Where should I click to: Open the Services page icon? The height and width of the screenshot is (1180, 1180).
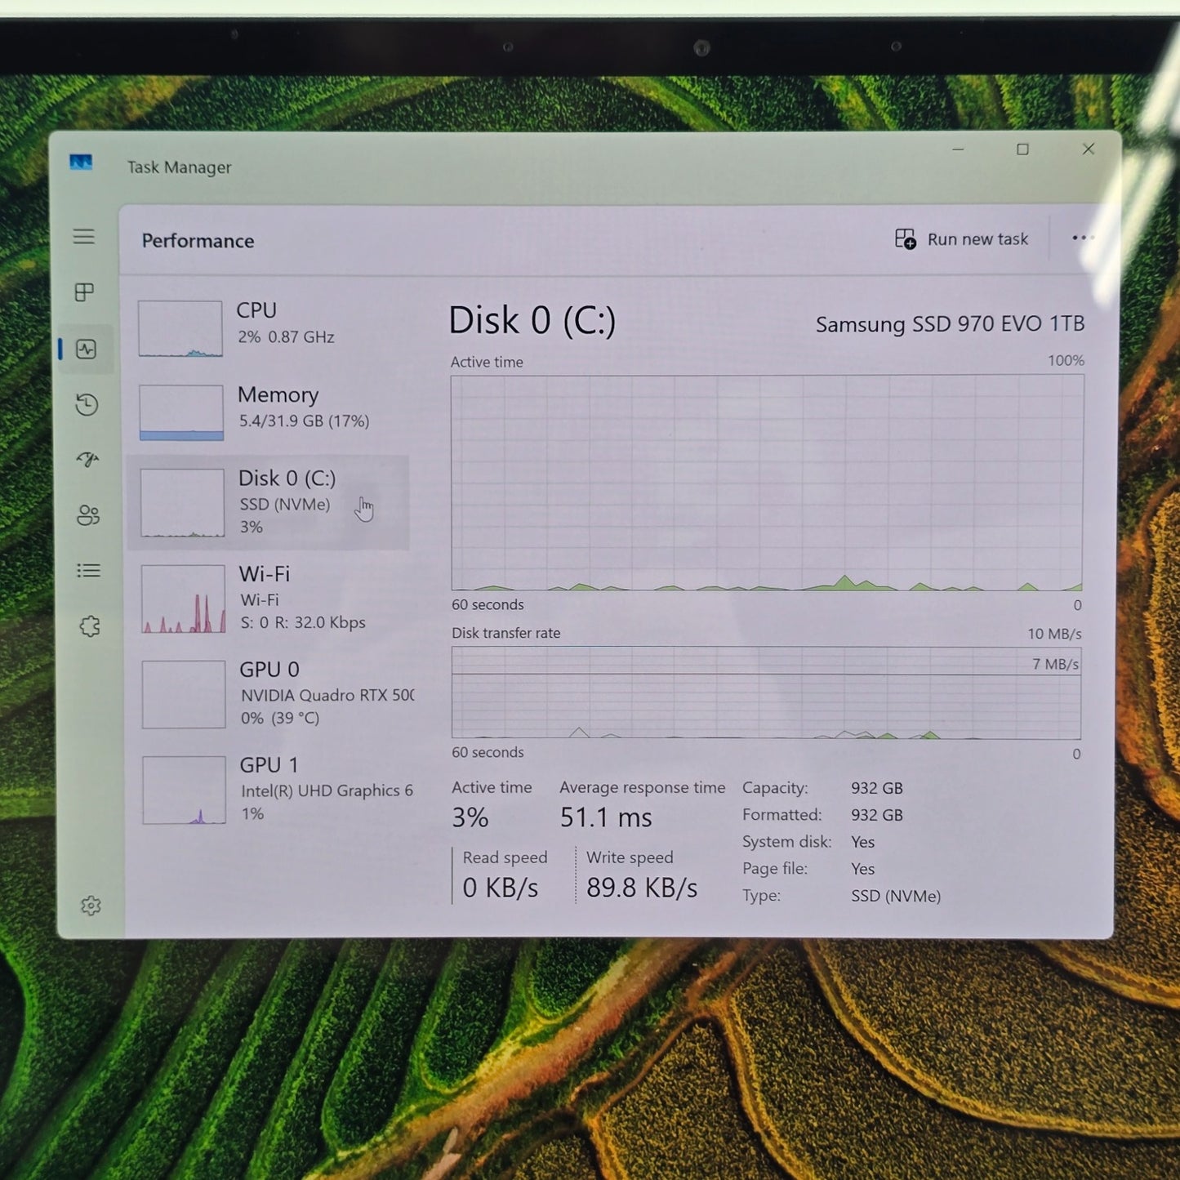pos(89,626)
